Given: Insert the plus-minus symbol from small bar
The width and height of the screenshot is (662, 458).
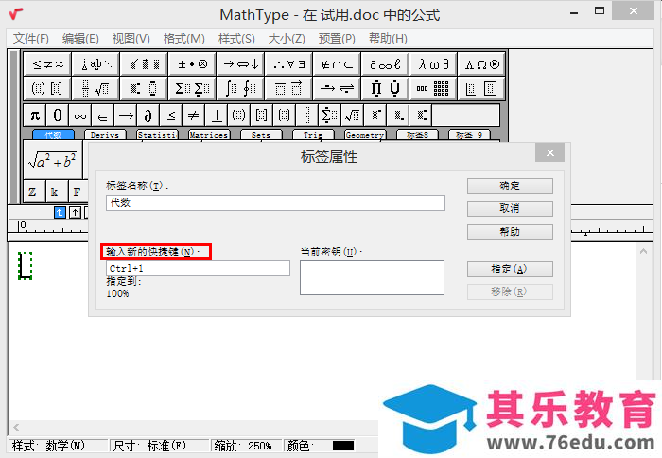Looking at the screenshot, I should click(x=217, y=114).
